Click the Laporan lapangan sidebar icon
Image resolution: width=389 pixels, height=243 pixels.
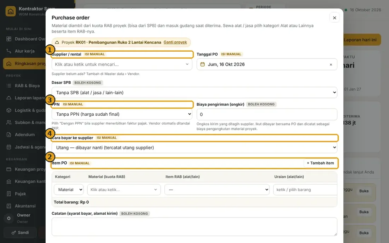click(x=9, y=98)
